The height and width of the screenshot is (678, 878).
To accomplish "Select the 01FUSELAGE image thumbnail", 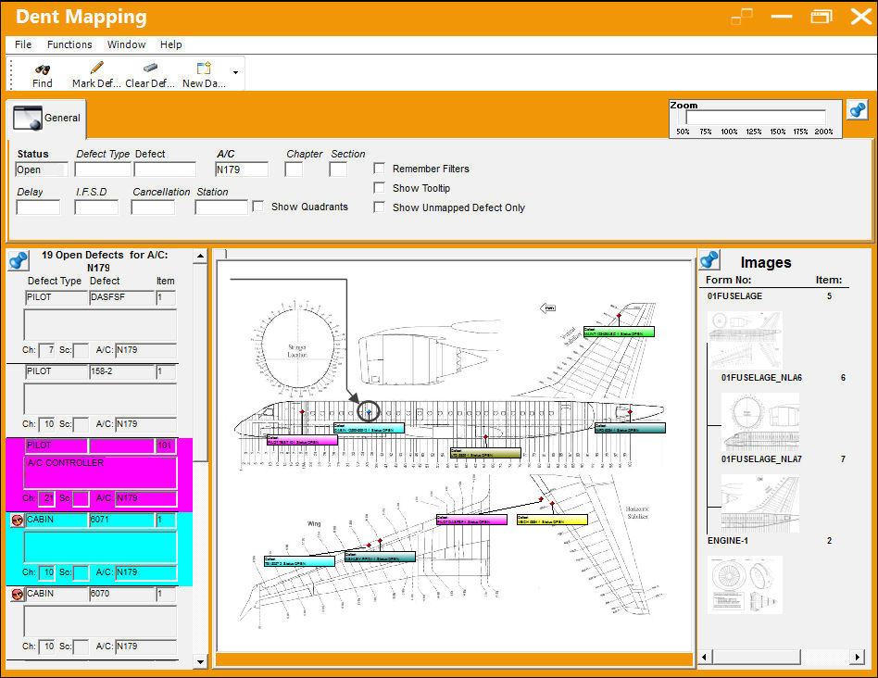I will click(745, 340).
